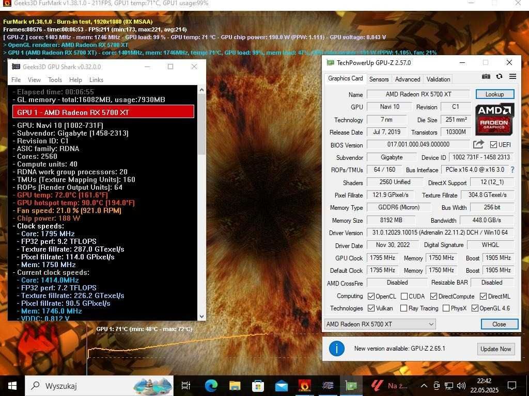Toggle the Ray Tracing checkbox
The height and width of the screenshot is (396, 529).
[403, 308]
